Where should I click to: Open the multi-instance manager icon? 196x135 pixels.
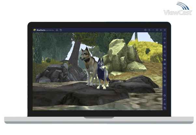pyautogui.click(x=165, y=77)
